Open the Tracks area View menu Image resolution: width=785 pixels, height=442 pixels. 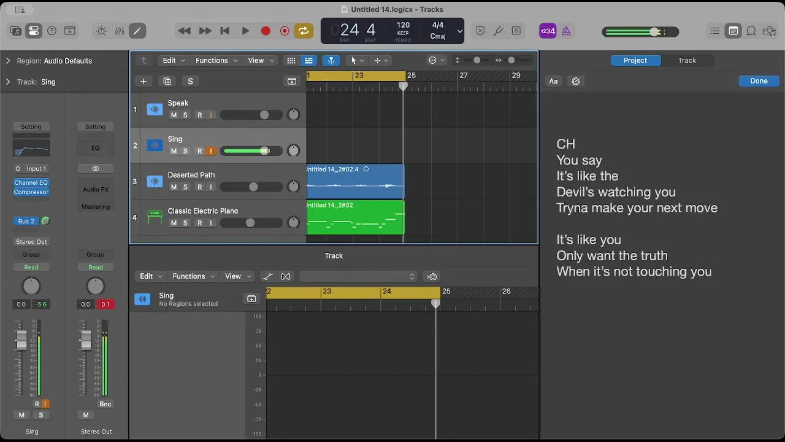tap(261, 60)
